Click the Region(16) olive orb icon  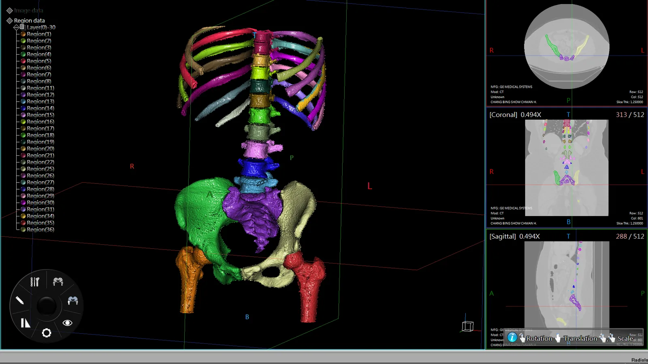tap(23, 122)
